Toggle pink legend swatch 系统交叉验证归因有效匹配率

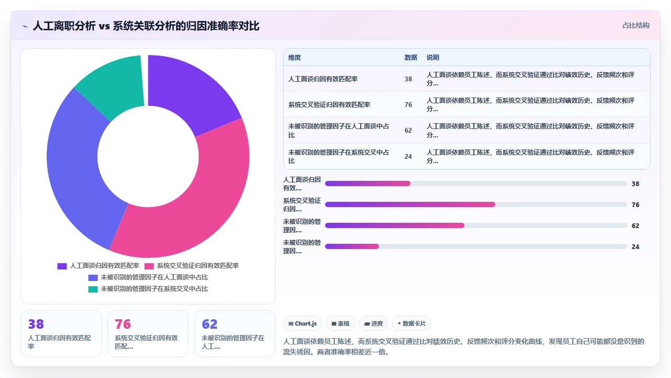point(149,266)
